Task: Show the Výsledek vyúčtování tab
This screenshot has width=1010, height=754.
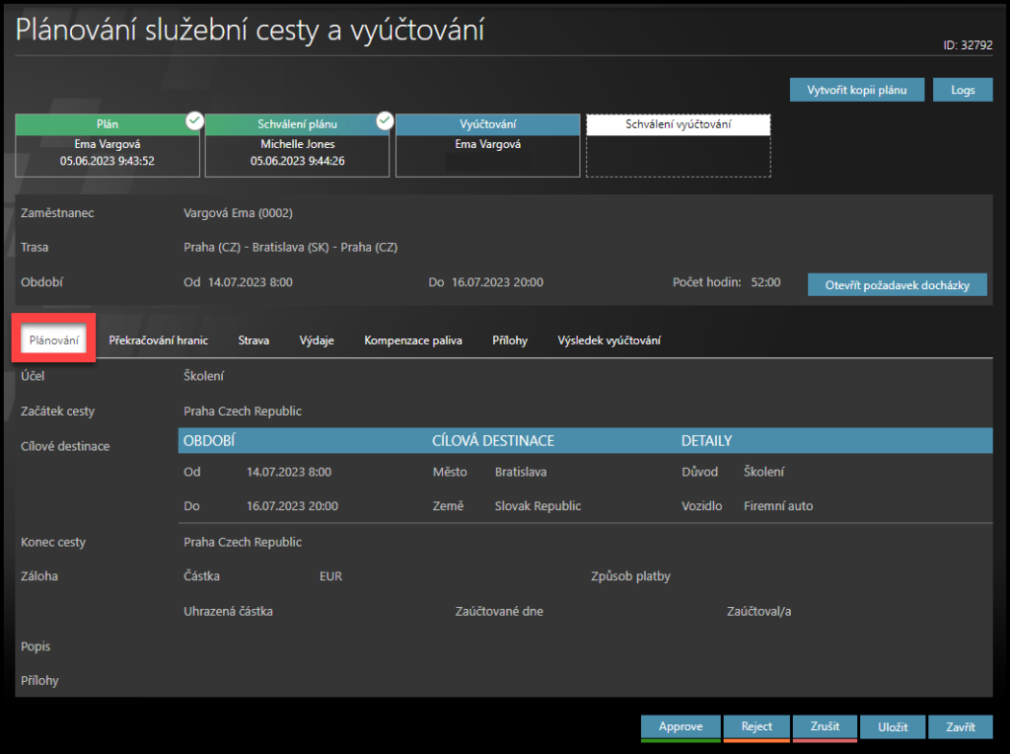Action: tap(609, 340)
